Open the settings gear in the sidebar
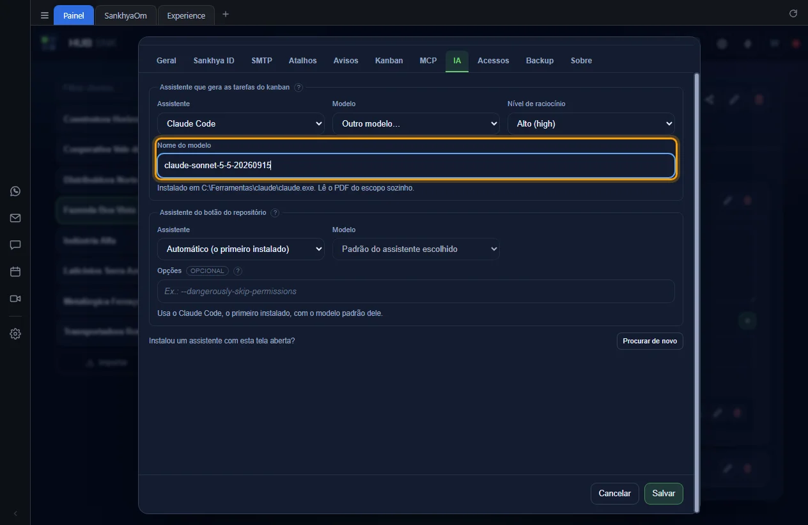 [15, 334]
